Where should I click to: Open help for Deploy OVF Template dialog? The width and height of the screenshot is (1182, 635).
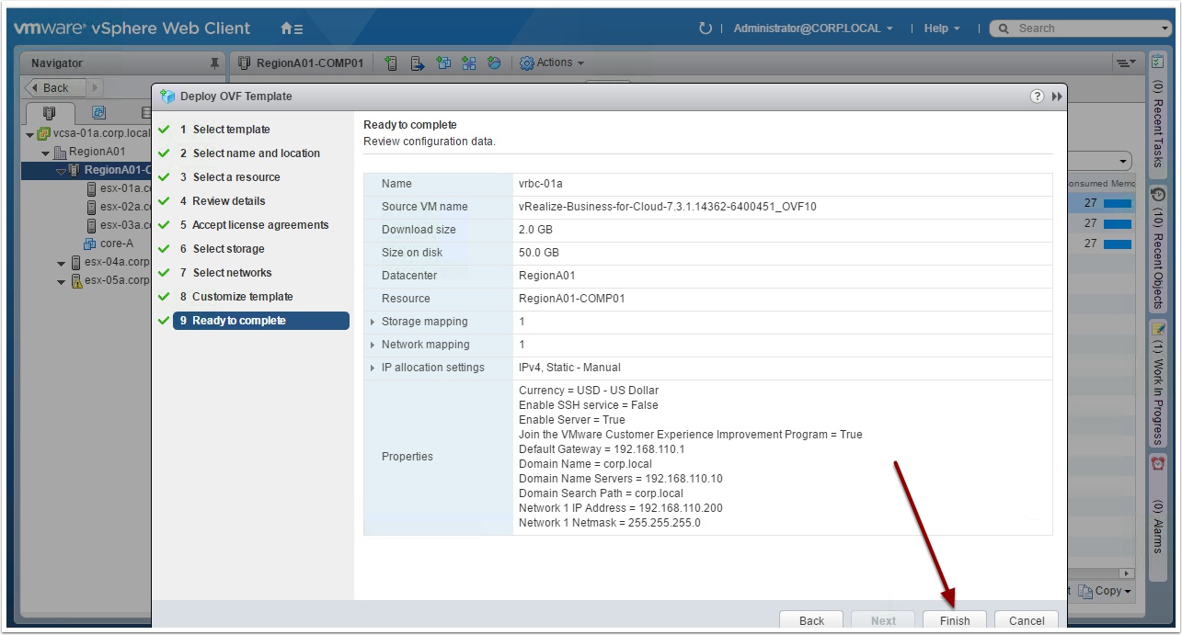pyautogui.click(x=1037, y=96)
